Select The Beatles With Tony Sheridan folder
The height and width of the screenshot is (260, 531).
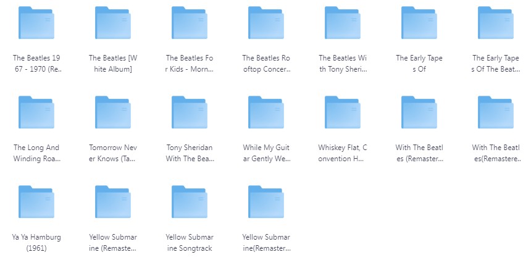(343, 23)
